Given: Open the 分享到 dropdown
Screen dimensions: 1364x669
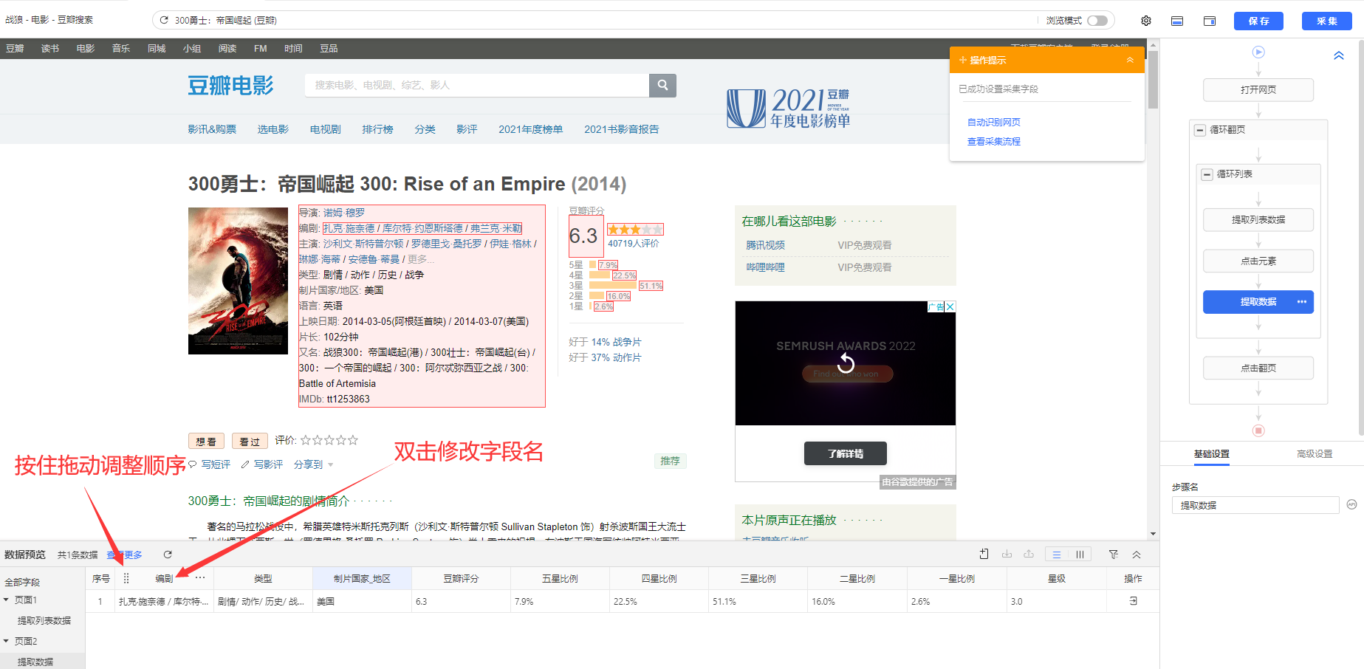Looking at the screenshot, I should (313, 464).
